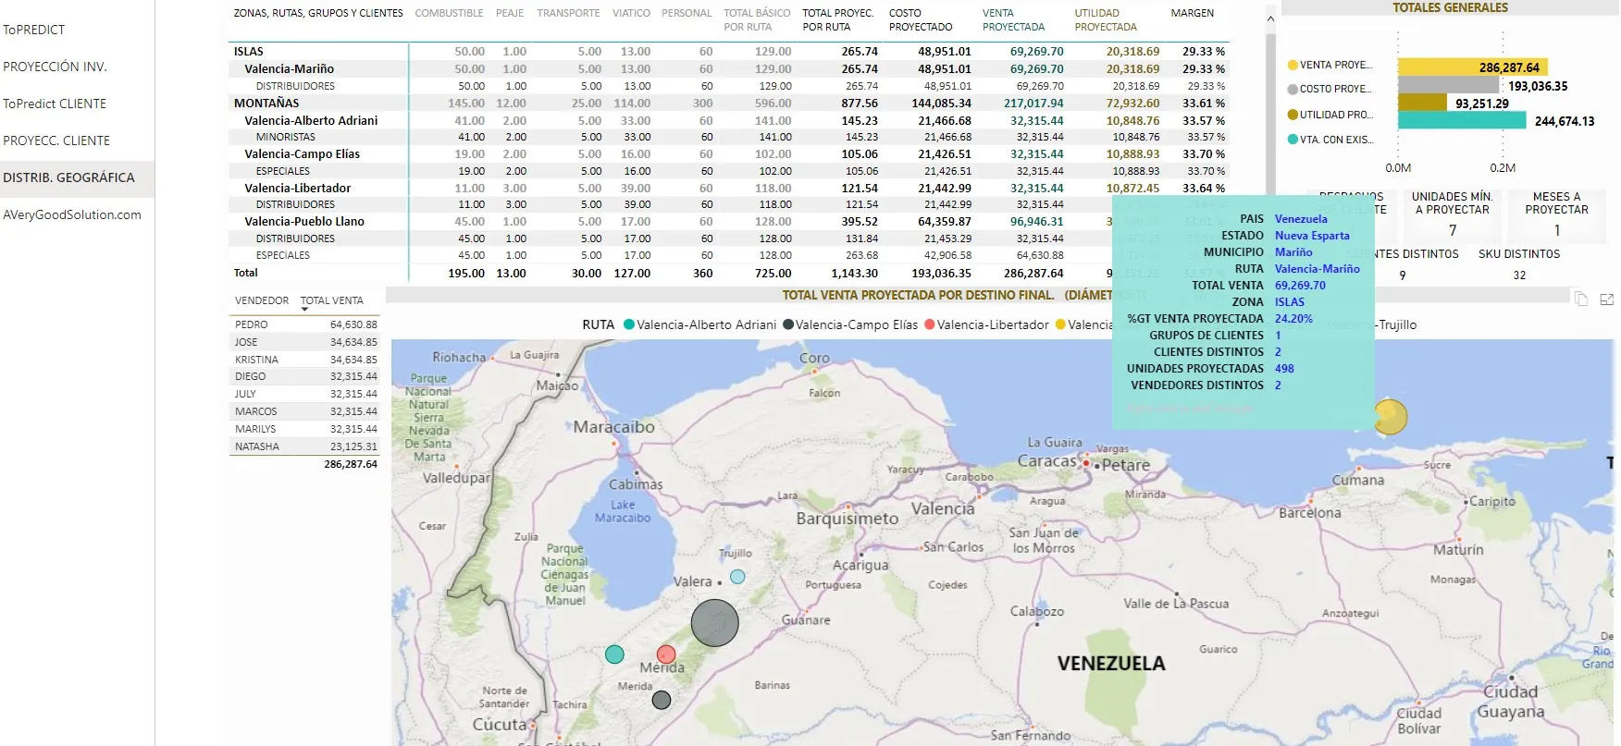Click the VENDEDOR column header
The width and height of the screenshot is (1621, 746).
coord(262,300)
